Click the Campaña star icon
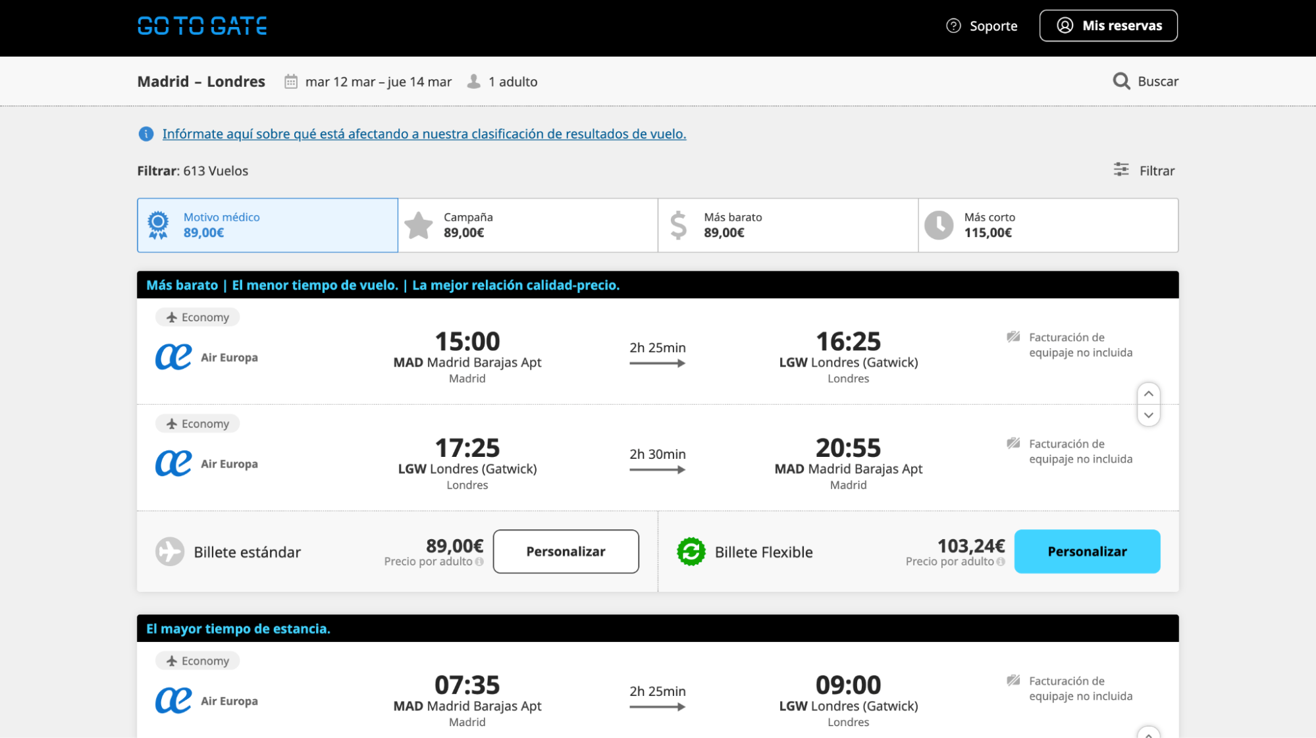This screenshot has width=1316, height=738. pyautogui.click(x=419, y=225)
